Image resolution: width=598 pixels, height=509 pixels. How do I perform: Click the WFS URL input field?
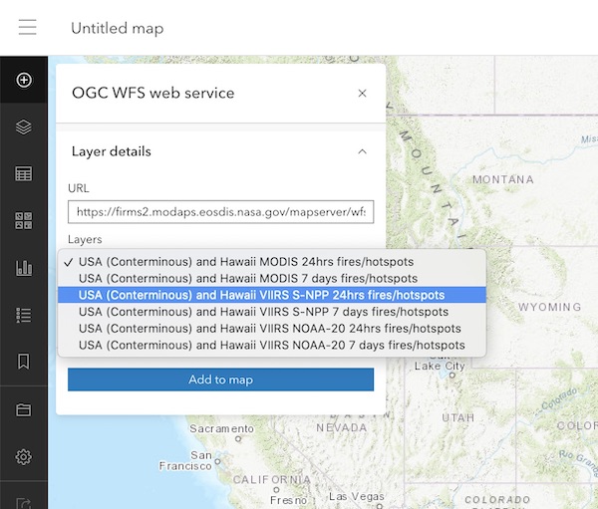click(221, 211)
